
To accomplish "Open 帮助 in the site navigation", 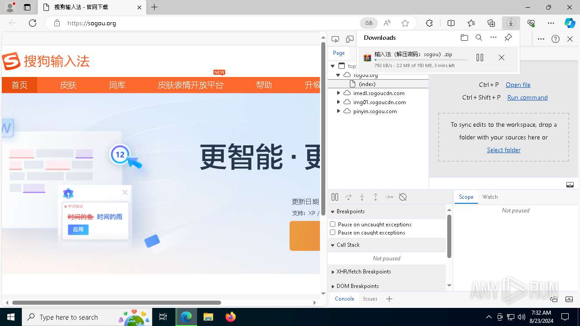I will [264, 85].
